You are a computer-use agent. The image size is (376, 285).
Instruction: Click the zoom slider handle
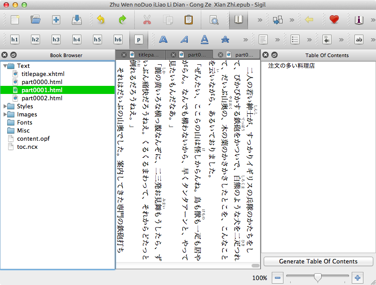(x=318, y=278)
